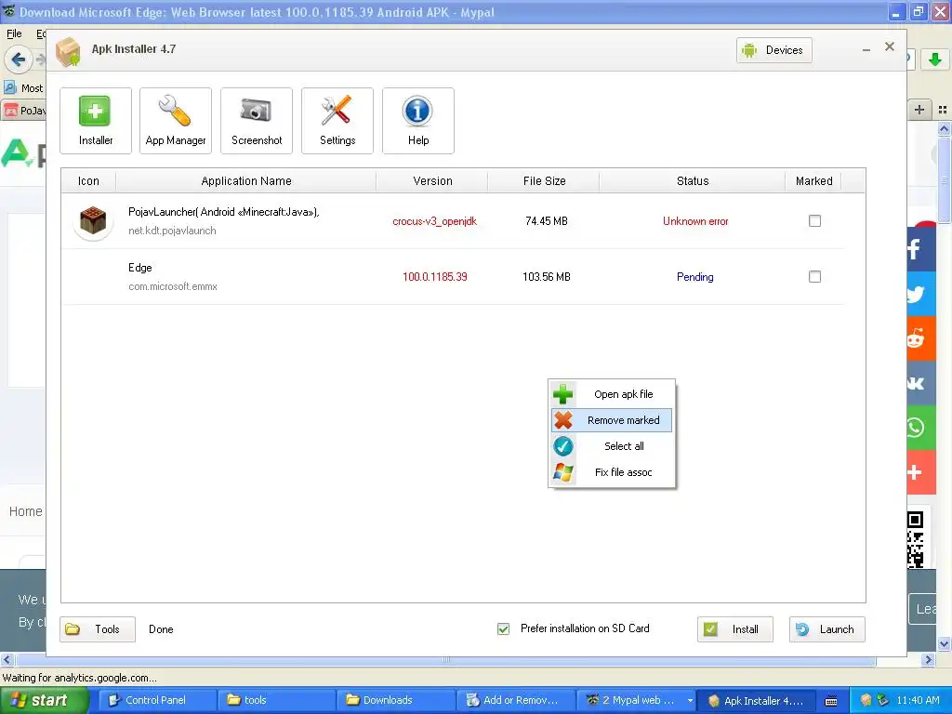Click net.kdt.pojavlaunch package name
Viewport: 952px width, 714px height.
172,231
